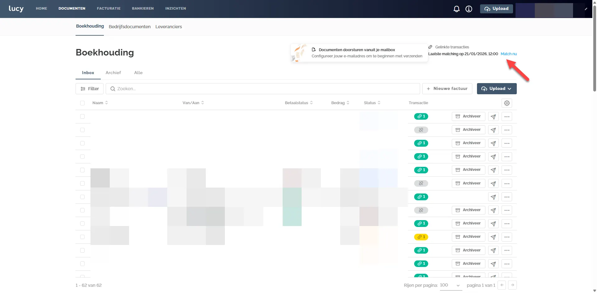Click the green link badge in the third row
The height and width of the screenshot is (293, 597).
pos(421,143)
